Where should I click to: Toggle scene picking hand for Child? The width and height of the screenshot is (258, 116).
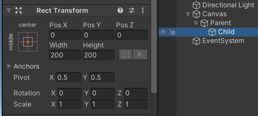[172, 32]
